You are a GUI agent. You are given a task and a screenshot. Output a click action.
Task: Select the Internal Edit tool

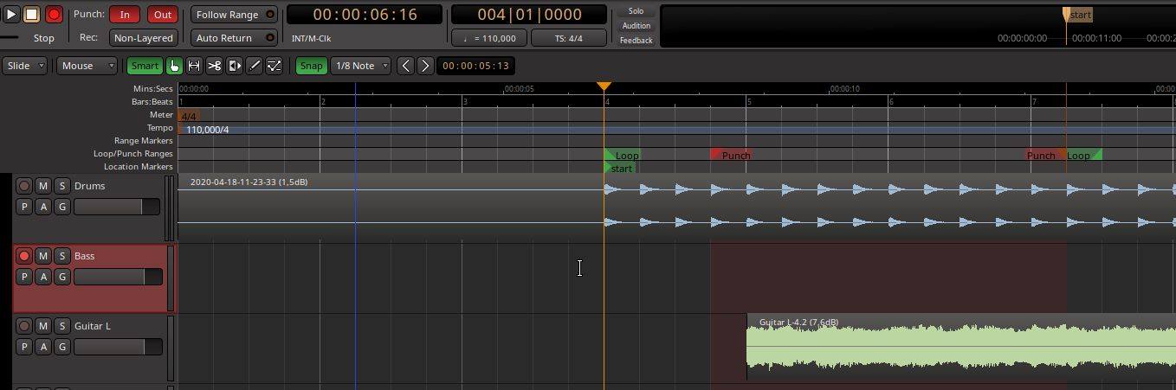tap(274, 66)
